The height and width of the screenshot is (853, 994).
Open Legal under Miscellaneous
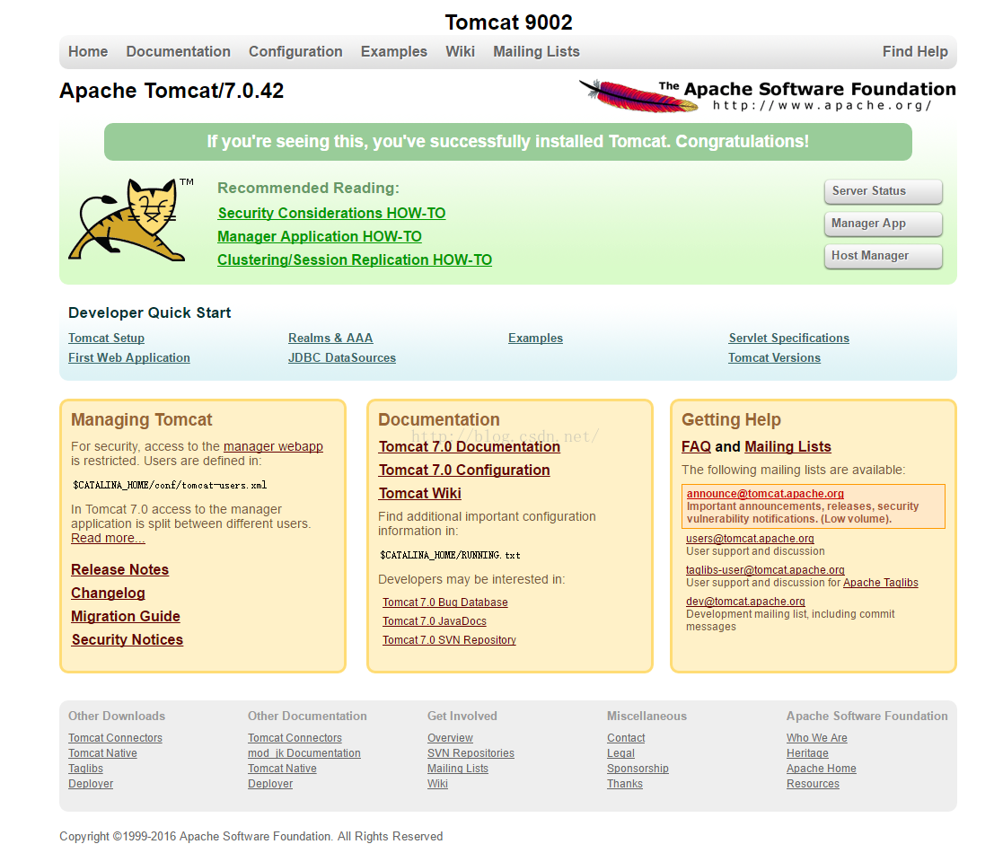click(620, 752)
